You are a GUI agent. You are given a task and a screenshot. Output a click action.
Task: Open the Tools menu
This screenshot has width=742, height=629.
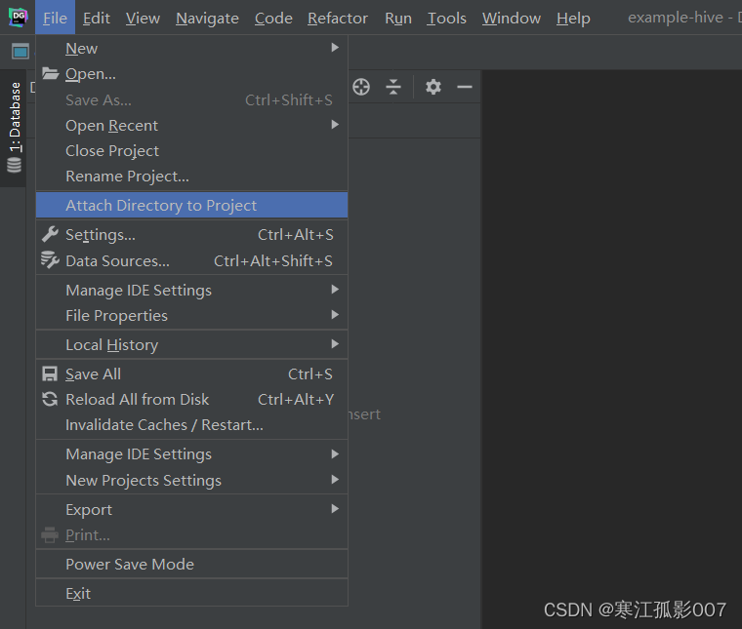446,18
